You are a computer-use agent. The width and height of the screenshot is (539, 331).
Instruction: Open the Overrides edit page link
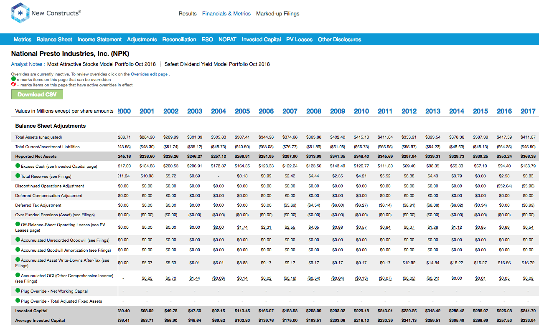tap(149, 74)
